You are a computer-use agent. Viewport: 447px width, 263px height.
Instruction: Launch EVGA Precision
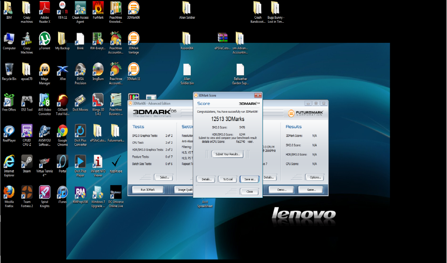tap(80, 73)
